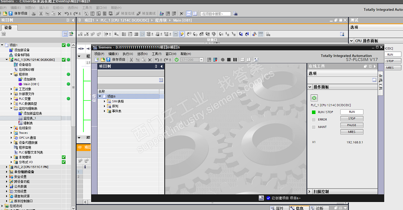Click the redo arrow in PLCSIM toolbar
The image size is (403, 210).
[166, 60]
